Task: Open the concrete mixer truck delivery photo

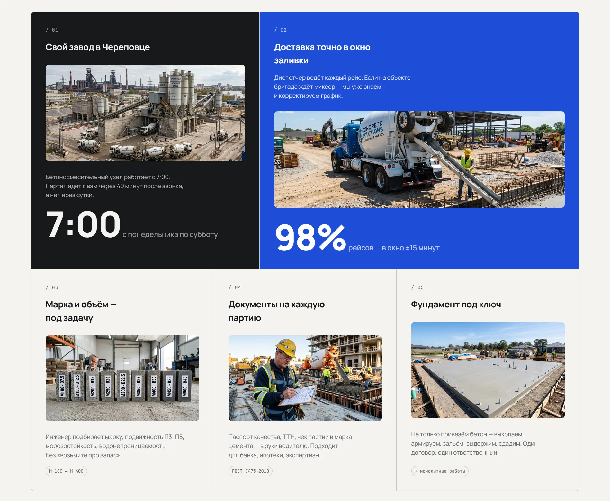Action: point(419,159)
